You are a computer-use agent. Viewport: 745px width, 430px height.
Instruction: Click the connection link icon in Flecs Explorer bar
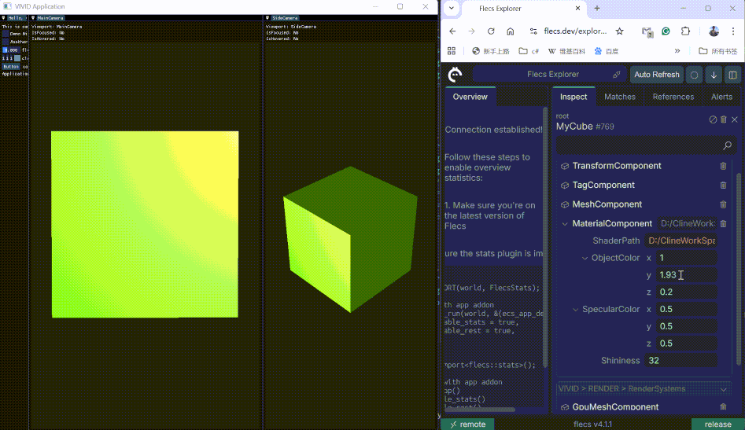(617, 75)
